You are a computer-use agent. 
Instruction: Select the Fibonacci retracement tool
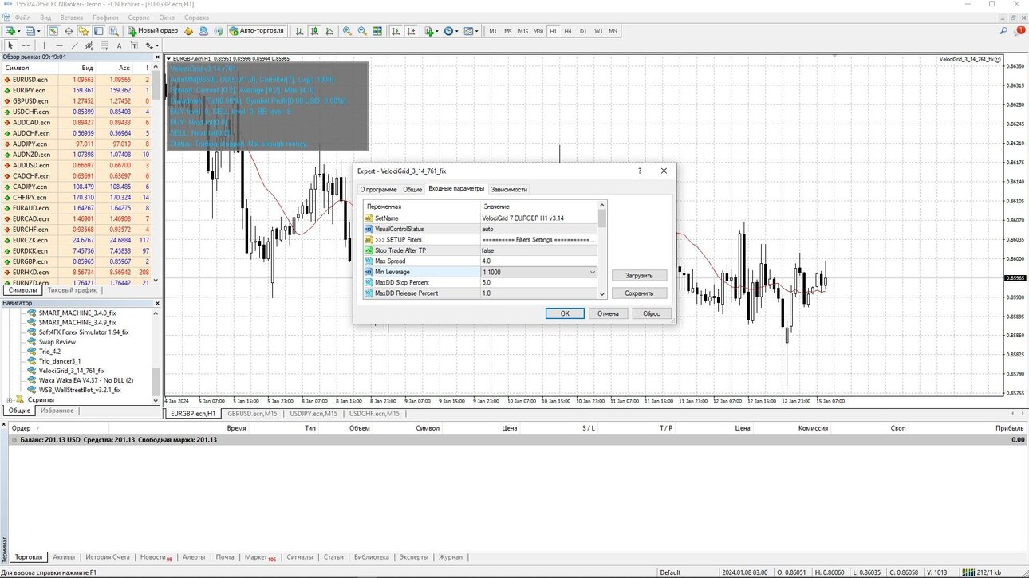104,45
